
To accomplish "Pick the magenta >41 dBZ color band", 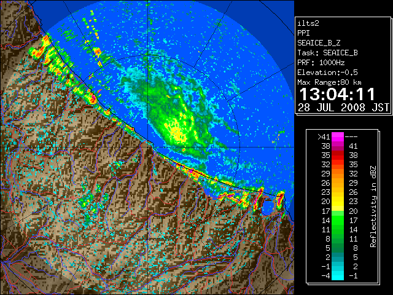I will pyautogui.click(x=338, y=136).
